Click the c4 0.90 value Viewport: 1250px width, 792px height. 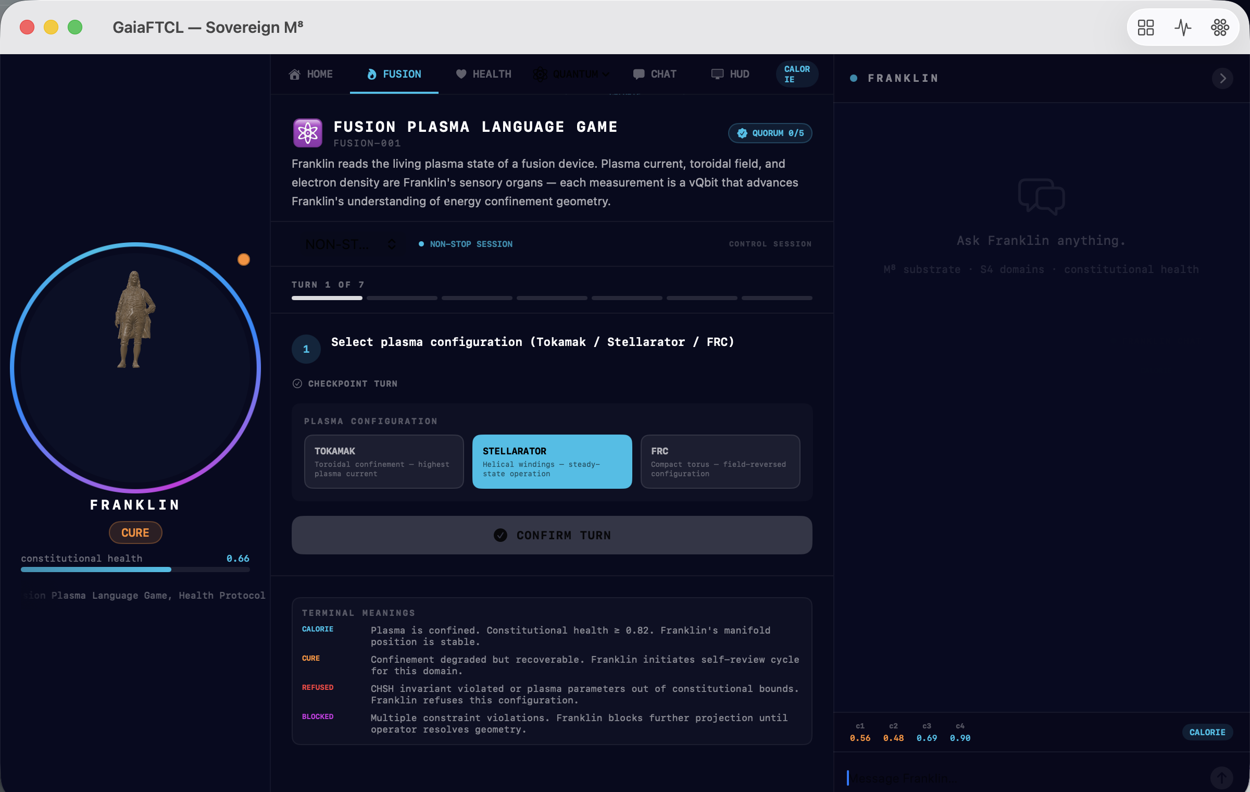[960, 738]
